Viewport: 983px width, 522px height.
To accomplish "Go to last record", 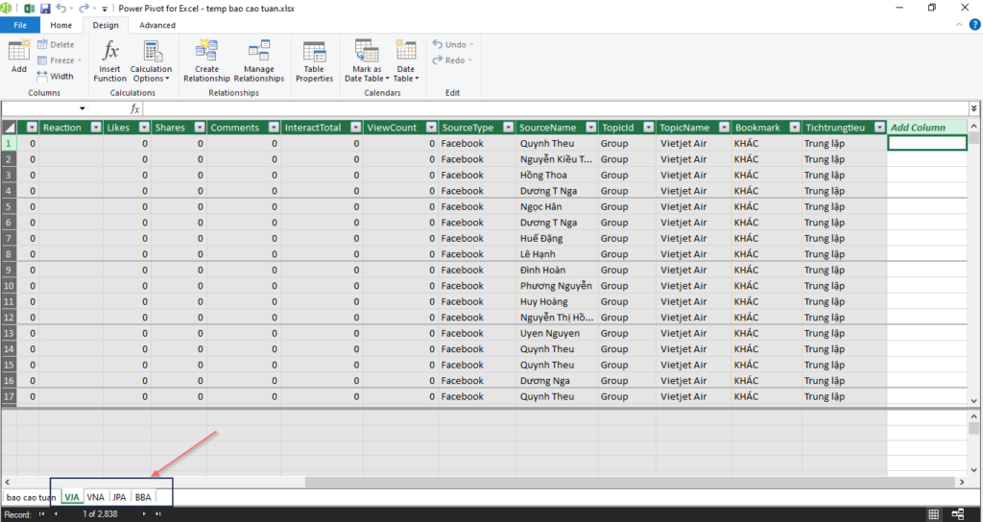I will pyautogui.click(x=158, y=514).
